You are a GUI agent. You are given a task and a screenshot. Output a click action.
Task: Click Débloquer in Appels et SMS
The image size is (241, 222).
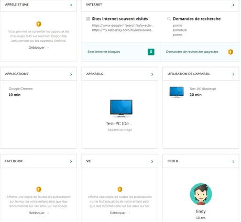coord(37,48)
